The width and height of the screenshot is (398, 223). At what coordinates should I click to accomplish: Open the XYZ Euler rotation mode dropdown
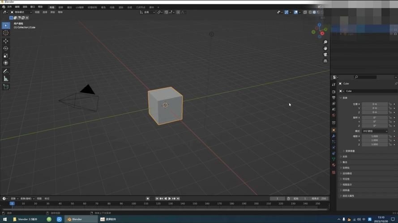pos(375,131)
